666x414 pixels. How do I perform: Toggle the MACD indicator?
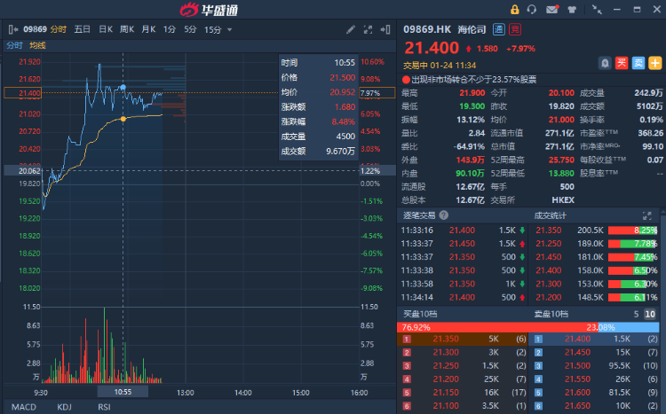[x=24, y=406]
